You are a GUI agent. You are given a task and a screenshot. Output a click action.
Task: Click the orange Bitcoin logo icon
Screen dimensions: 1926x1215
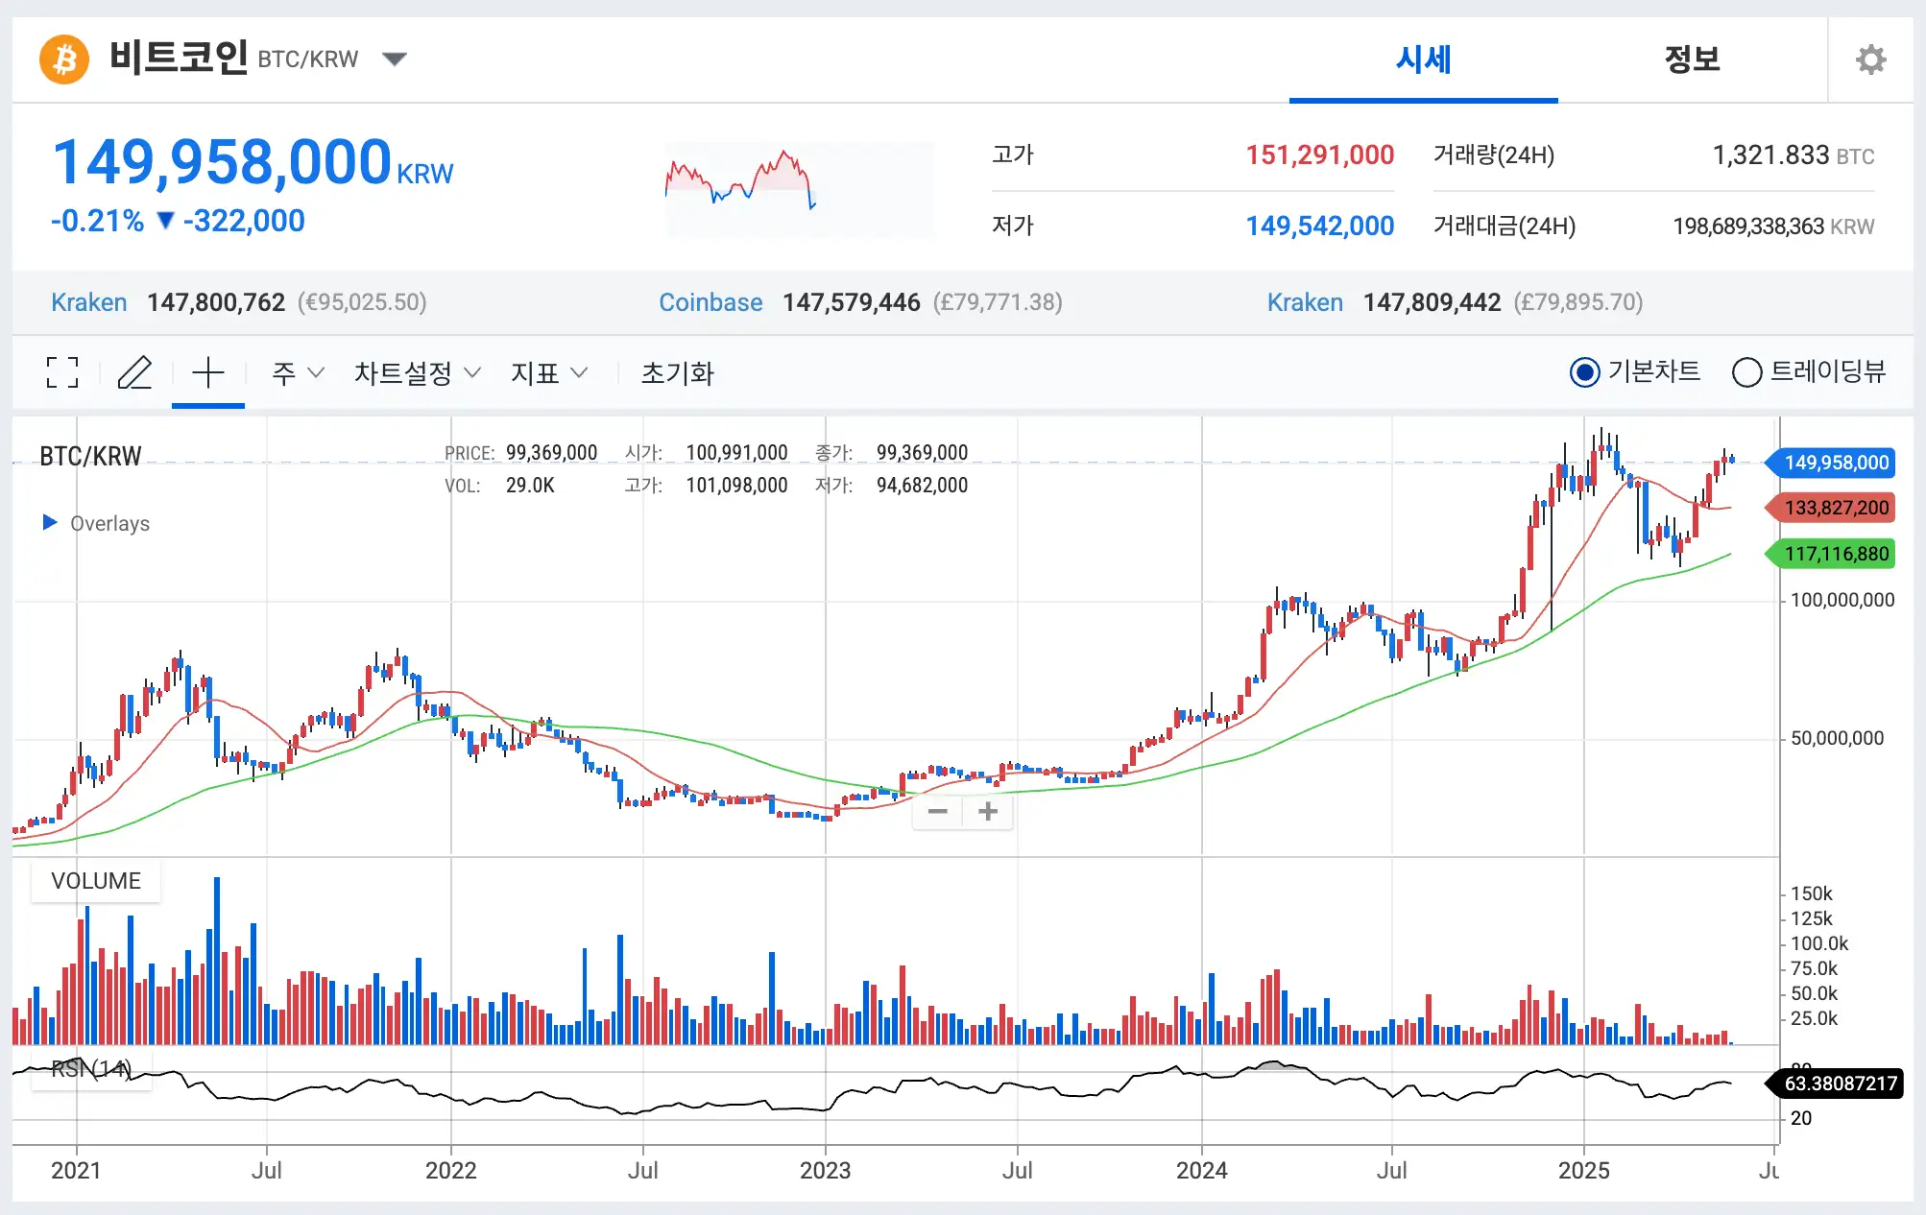pos(64,60)
